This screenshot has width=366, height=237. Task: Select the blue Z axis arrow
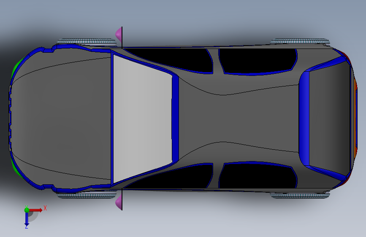click(27, 219)
